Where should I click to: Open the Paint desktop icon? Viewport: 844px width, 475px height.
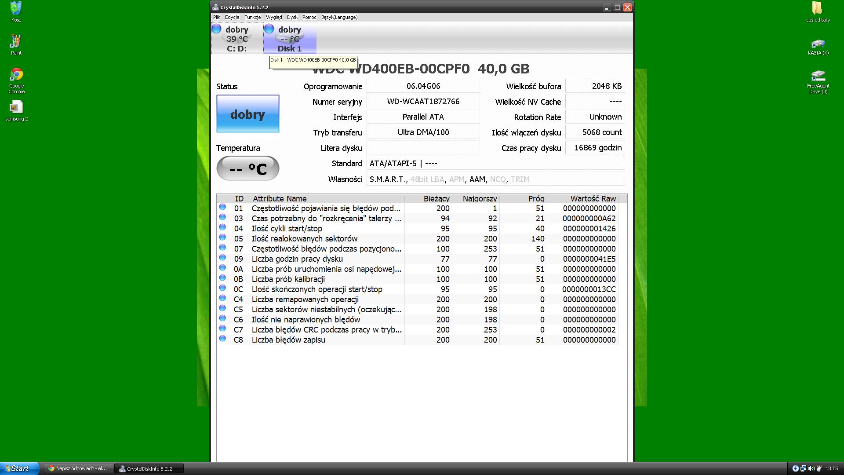16,44
